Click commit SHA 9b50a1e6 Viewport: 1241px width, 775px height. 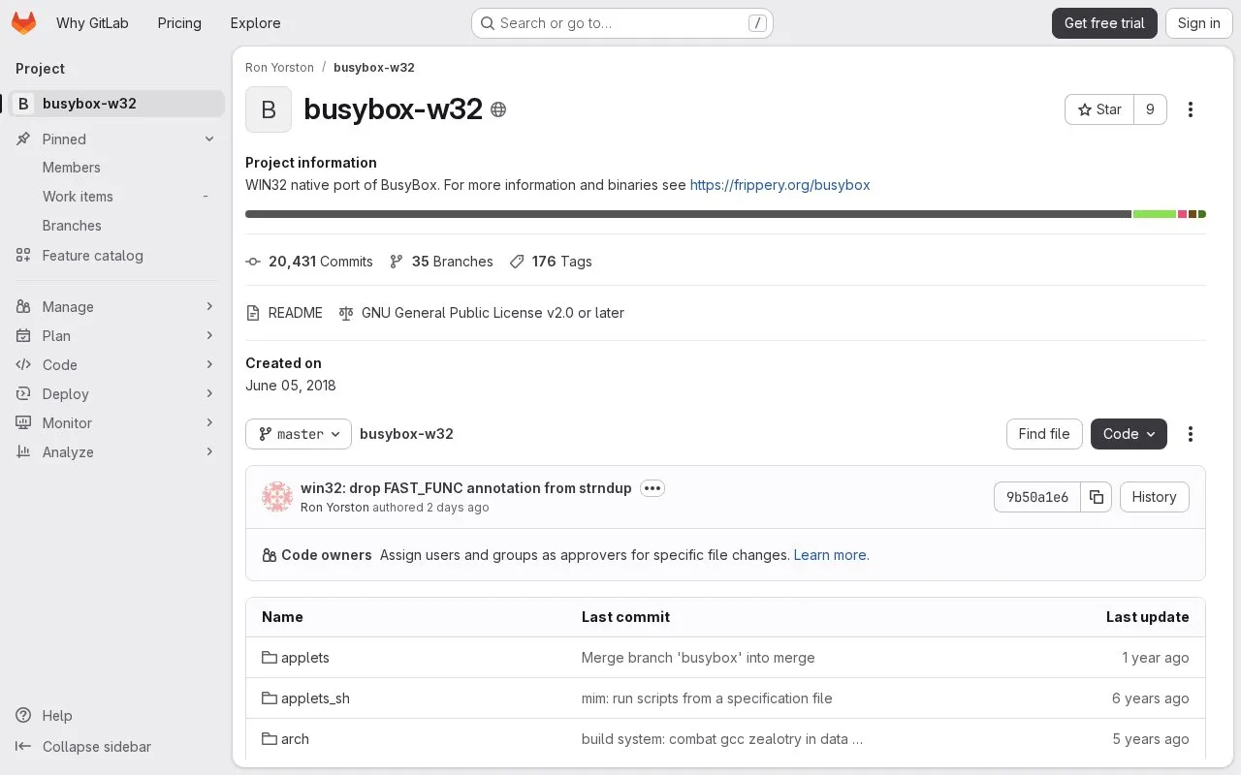[1037, 497]
